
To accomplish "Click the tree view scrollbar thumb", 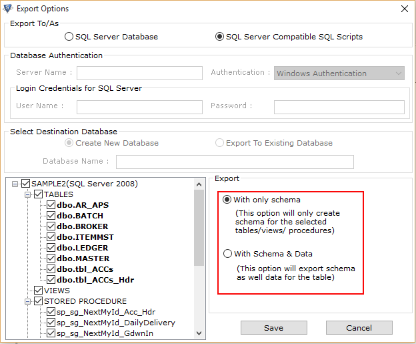I will (199, 228).
